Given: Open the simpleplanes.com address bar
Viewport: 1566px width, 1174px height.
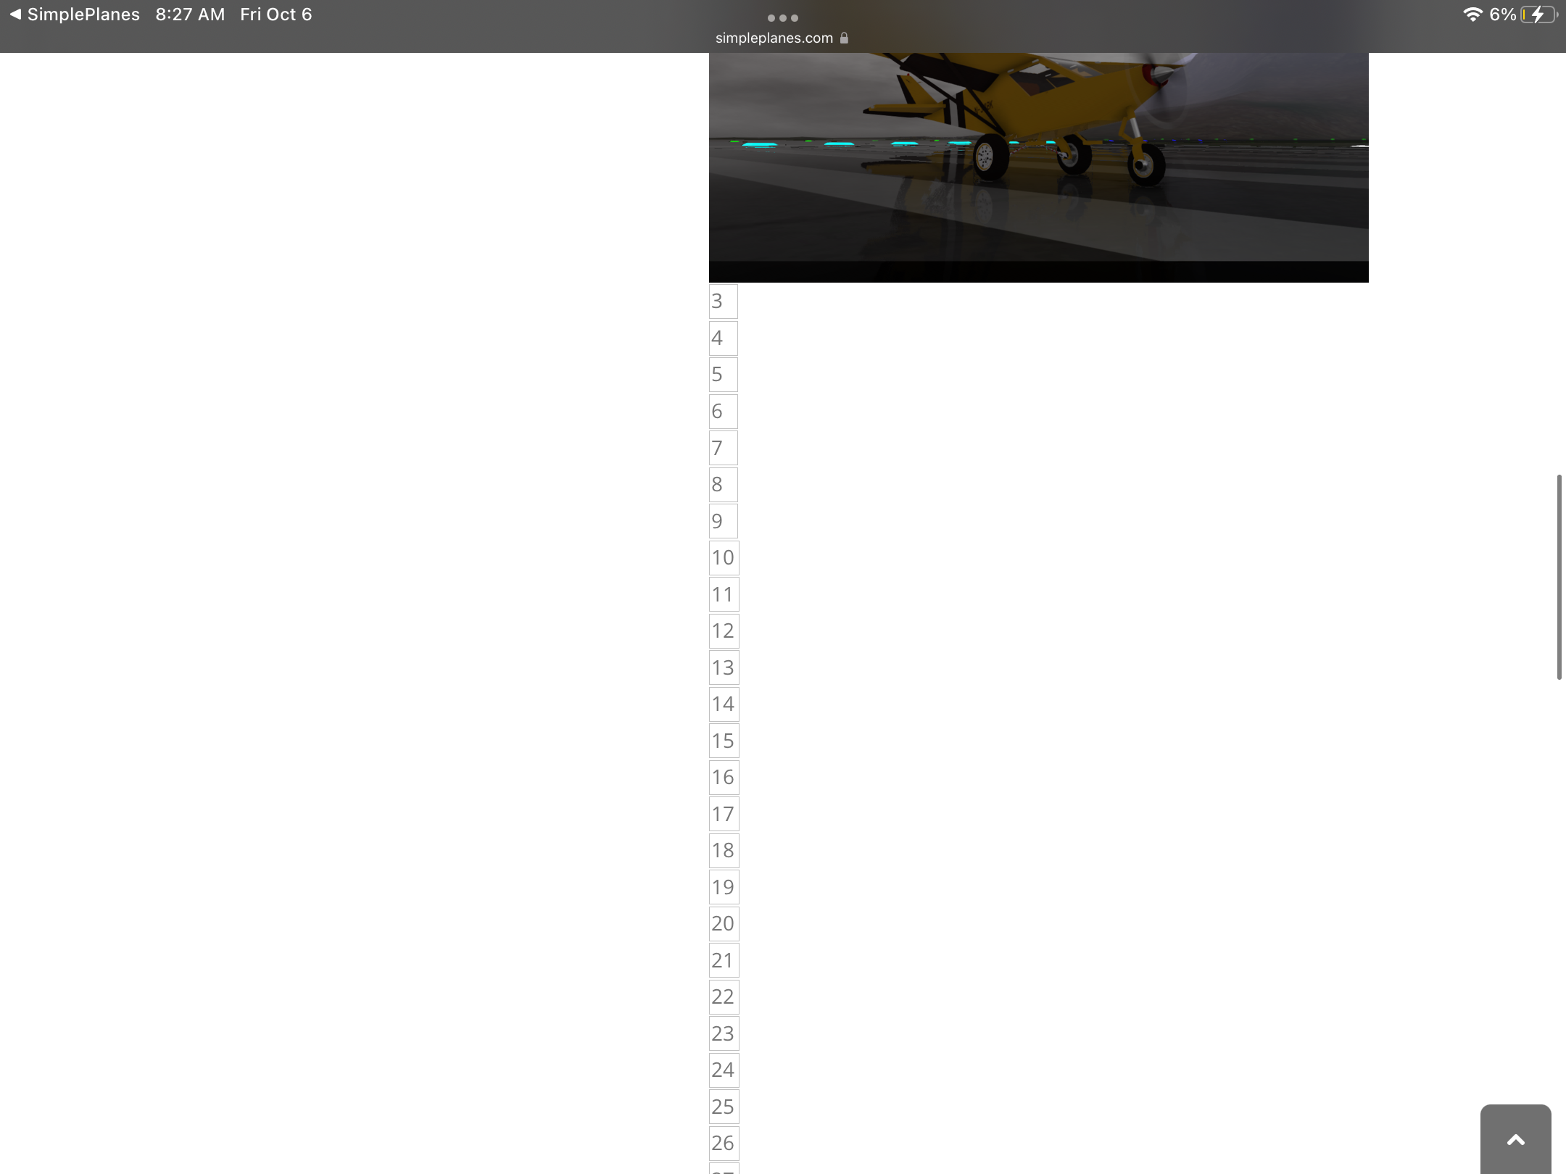Looking at the screenshot, I should click(774, 38).
